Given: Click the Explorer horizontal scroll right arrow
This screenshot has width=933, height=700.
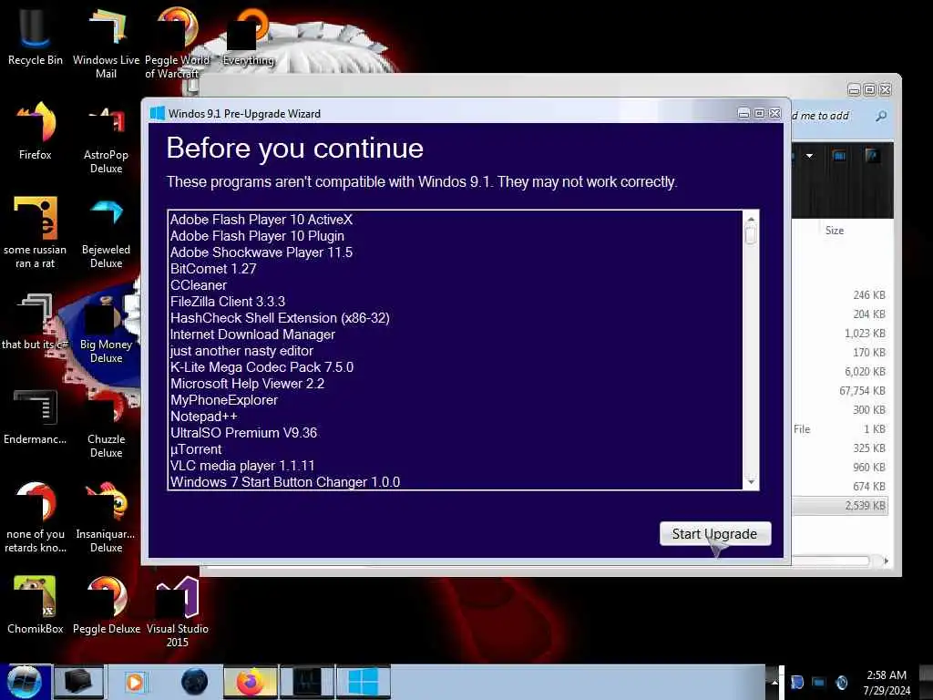Looking at the screenshot, I should click(x=886, y=561).
